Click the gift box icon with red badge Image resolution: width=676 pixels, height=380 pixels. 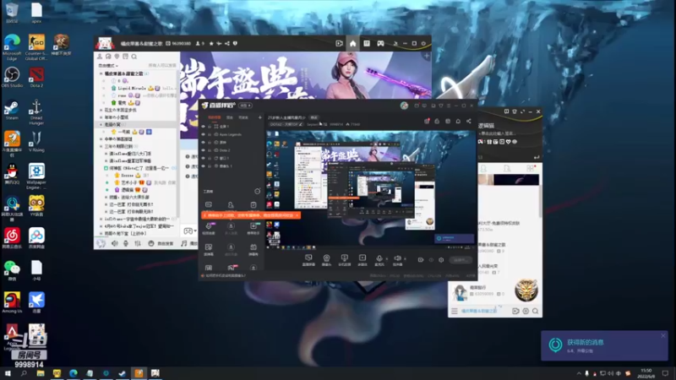(427, 122)
